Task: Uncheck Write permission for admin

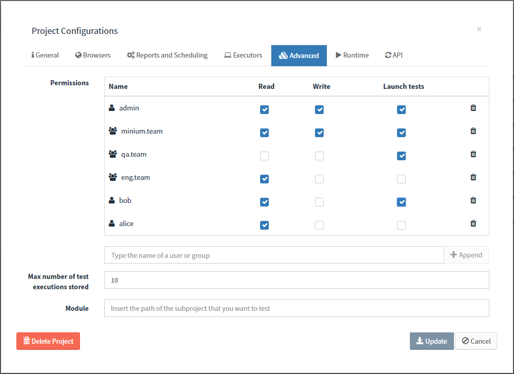Action: pyautogui.click(x=319, y=109)
